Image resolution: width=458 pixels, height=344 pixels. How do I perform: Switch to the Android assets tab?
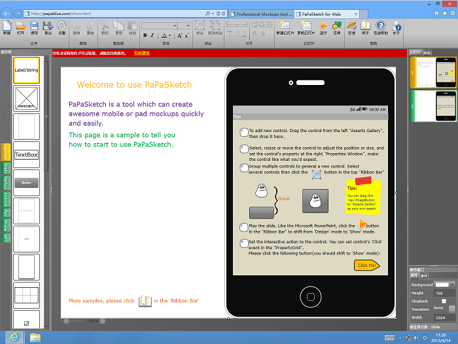(5, 199)
